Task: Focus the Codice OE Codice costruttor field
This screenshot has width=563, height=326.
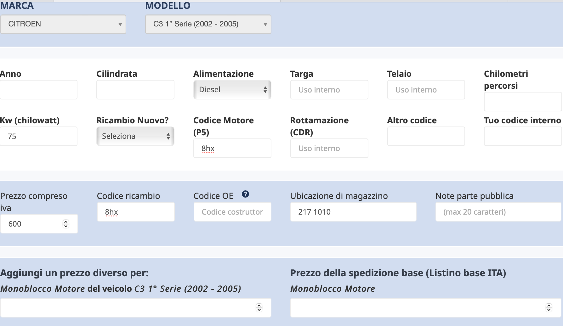Action: click(232, 212)
